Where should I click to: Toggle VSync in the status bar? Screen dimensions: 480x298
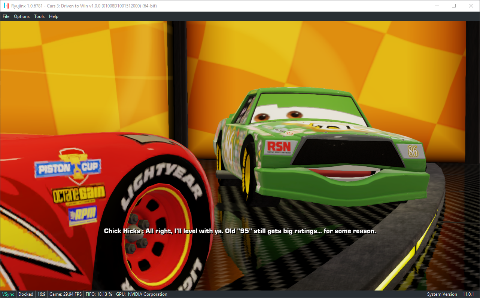pyautogui.click(x=8, y=294)
